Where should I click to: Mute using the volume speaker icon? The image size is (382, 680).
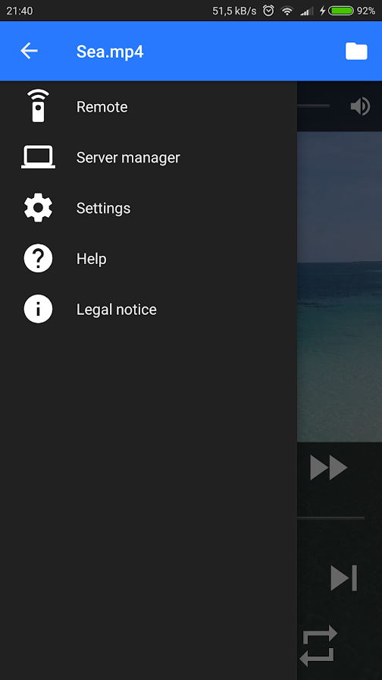360,106
